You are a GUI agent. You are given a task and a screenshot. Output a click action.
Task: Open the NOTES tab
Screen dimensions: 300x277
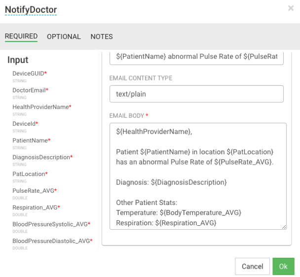tap(102, 36)
